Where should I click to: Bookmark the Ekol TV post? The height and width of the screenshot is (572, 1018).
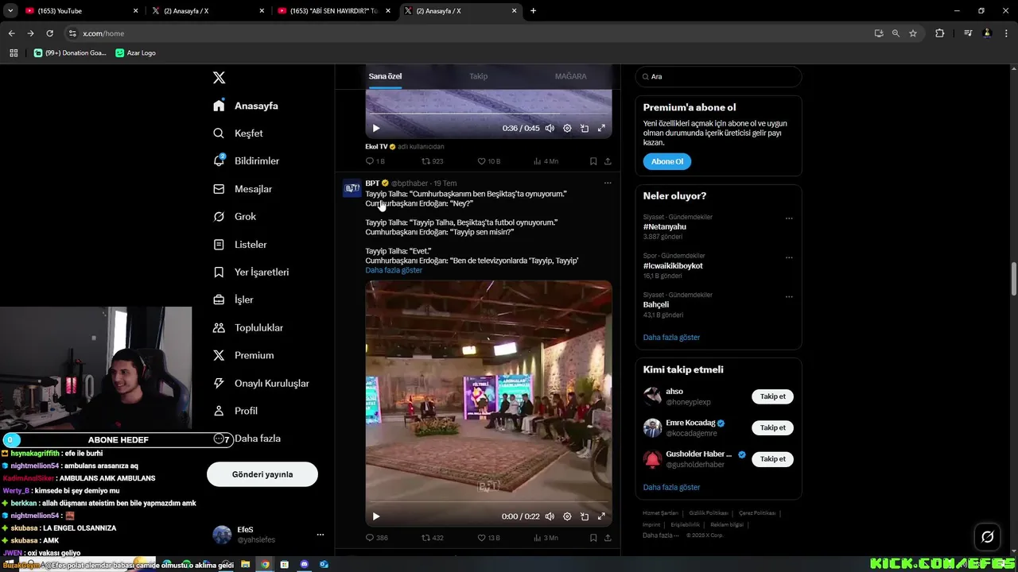pos(593,161)
